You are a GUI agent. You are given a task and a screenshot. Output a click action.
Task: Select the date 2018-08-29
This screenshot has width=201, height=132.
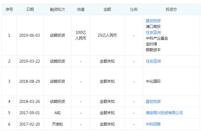pyautogui.click(x=30, y=82)
